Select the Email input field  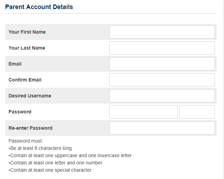[162, 64]
